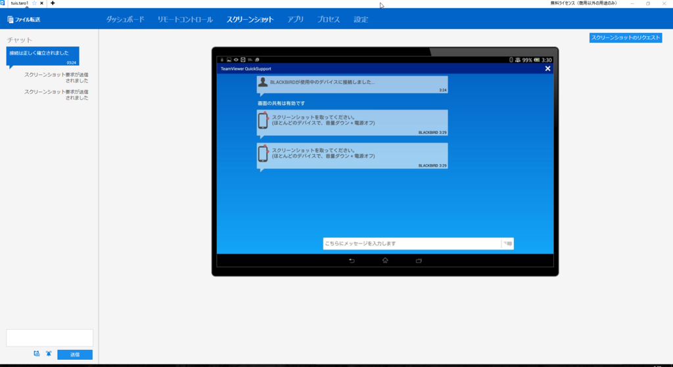Click the first スクリーンショット要求が送信されました message
Screen dimensions: 673x367
point(56,77)
